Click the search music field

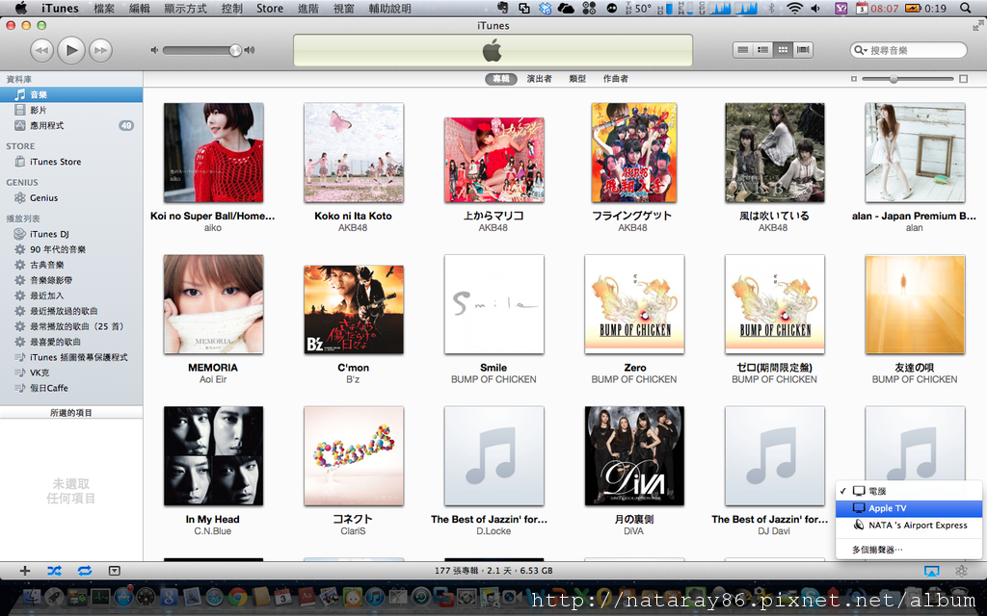(908, 50)
